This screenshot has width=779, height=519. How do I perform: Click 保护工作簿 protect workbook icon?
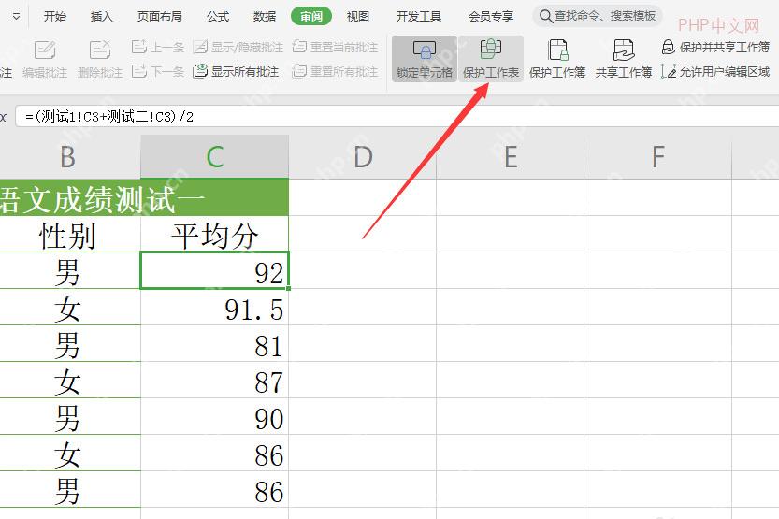(x=557, y=59)
